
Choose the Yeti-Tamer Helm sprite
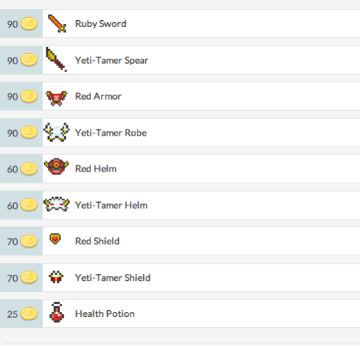[x=57, y=204]
